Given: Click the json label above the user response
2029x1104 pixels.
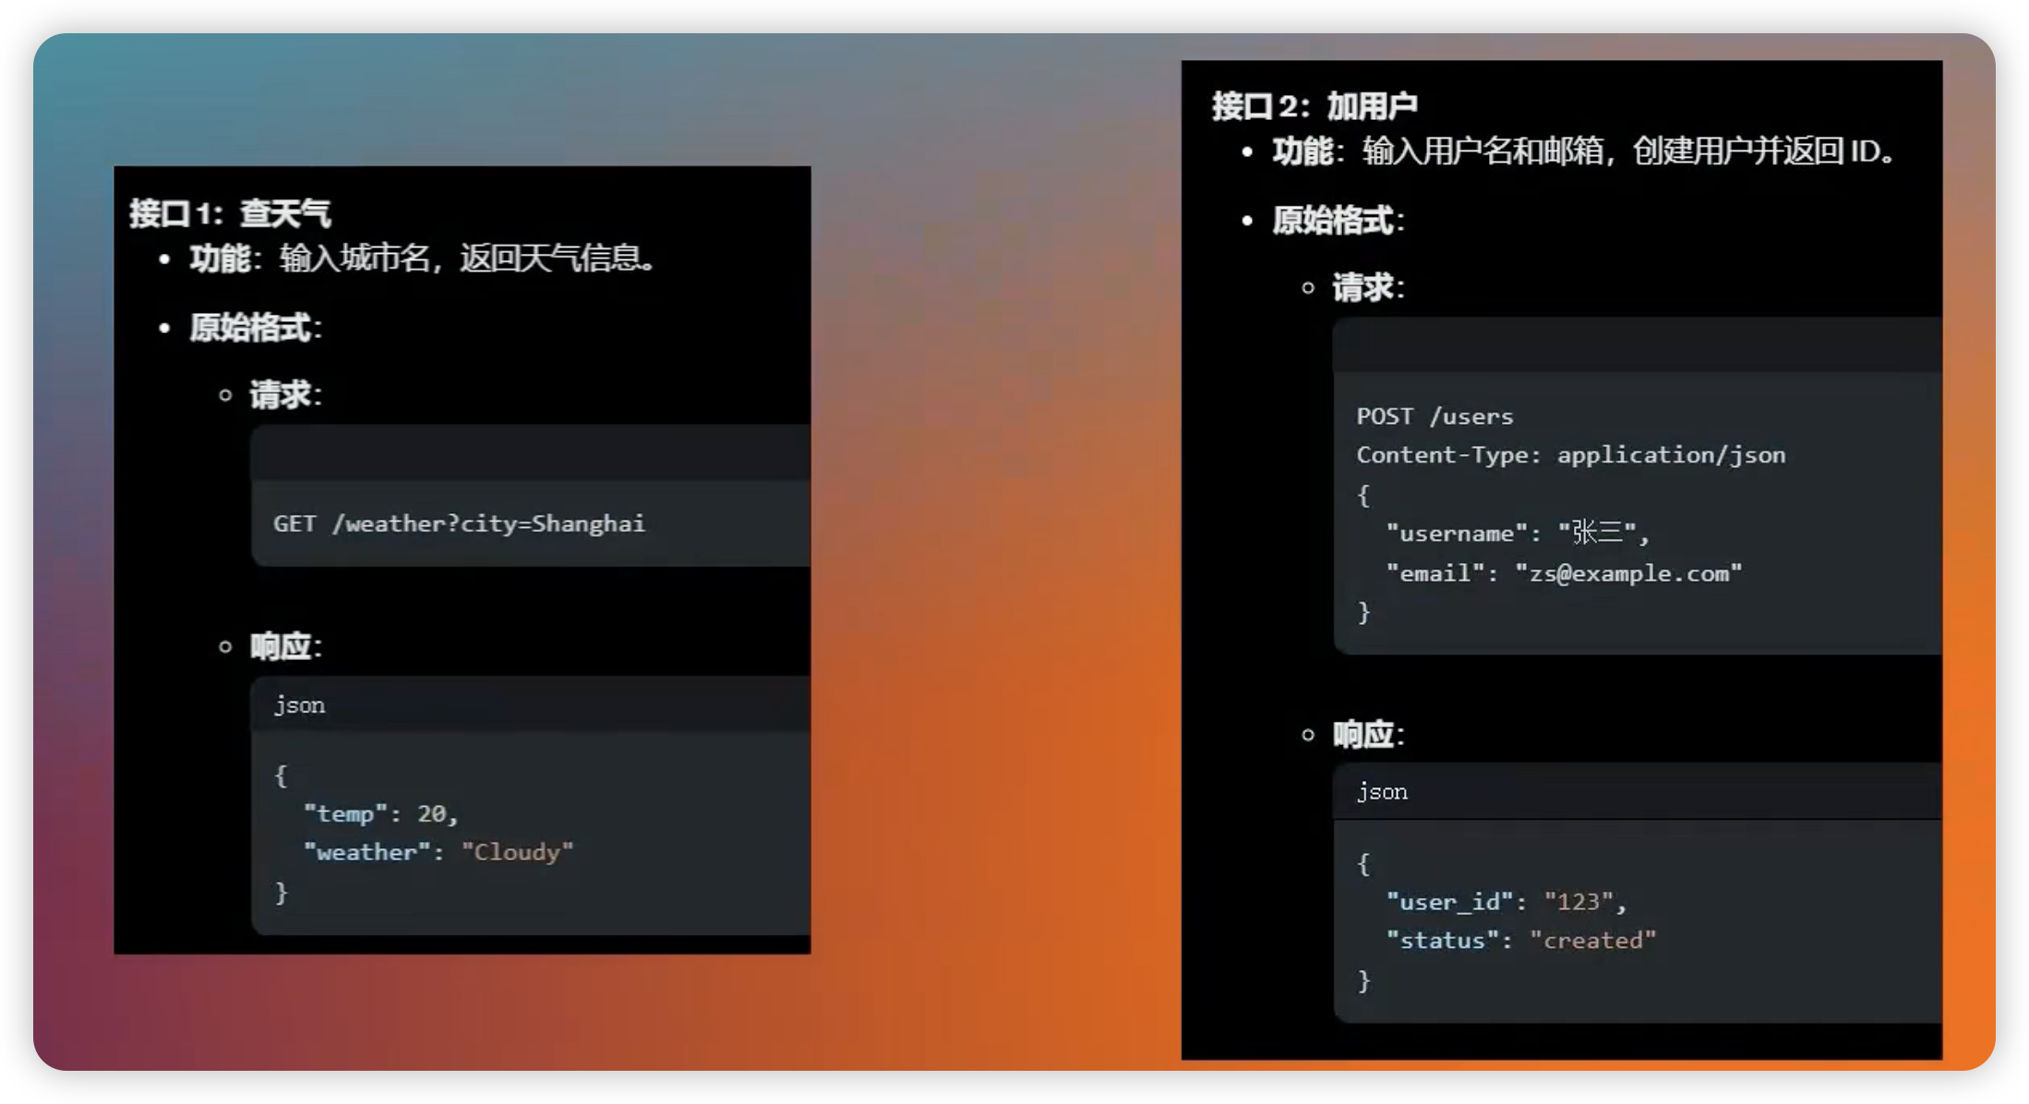Looking at the screenshot, I should pos(1381,790).
